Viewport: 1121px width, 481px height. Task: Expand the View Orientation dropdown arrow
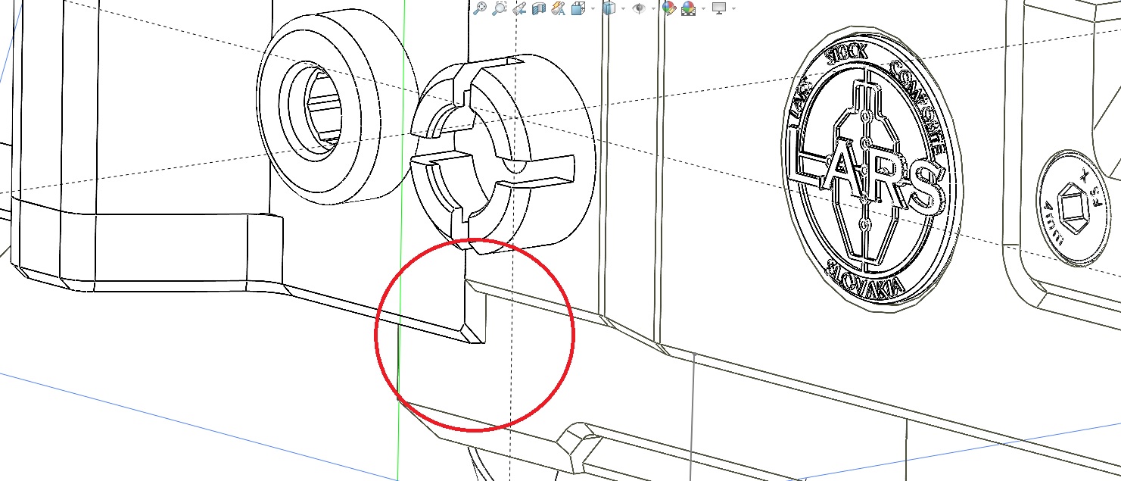pos(592,8)
